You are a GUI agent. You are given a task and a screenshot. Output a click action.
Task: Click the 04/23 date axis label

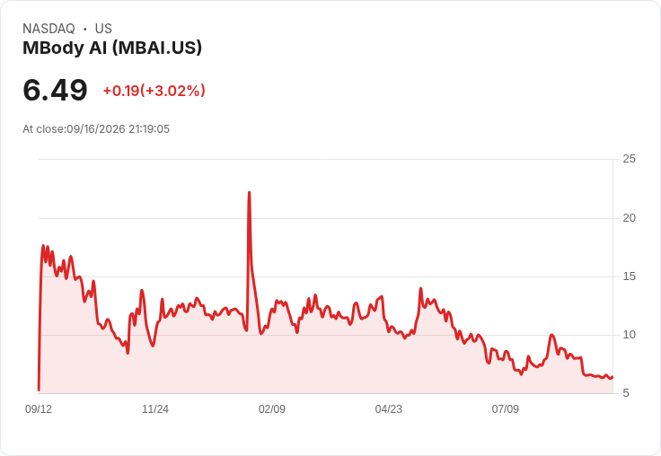[388, 408]
